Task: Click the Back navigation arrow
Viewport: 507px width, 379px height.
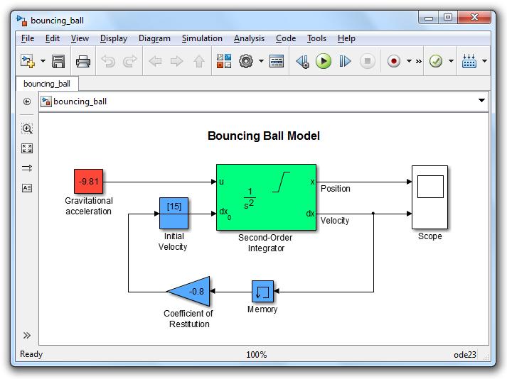Action: coord(155,61)
